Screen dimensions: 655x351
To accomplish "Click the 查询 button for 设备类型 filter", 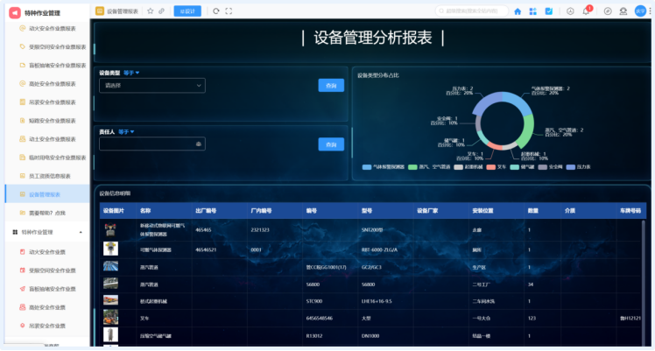I will click(331, 86).
